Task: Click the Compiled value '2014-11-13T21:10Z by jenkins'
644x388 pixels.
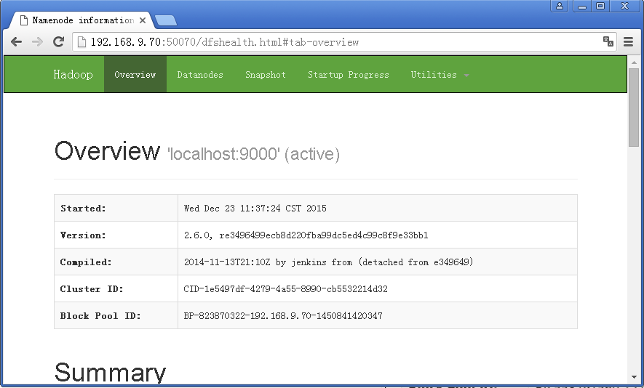Action: pos(329,262)
